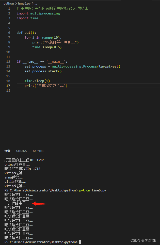This screenshot has height=245, width=160.
Task: Click terminal output '主进程结束了……'
Action: 17,203
